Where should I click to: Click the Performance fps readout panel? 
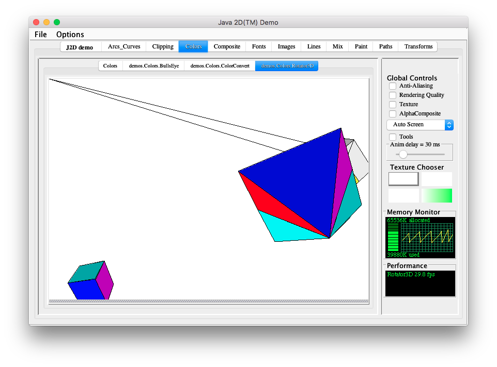click(420, 283)
